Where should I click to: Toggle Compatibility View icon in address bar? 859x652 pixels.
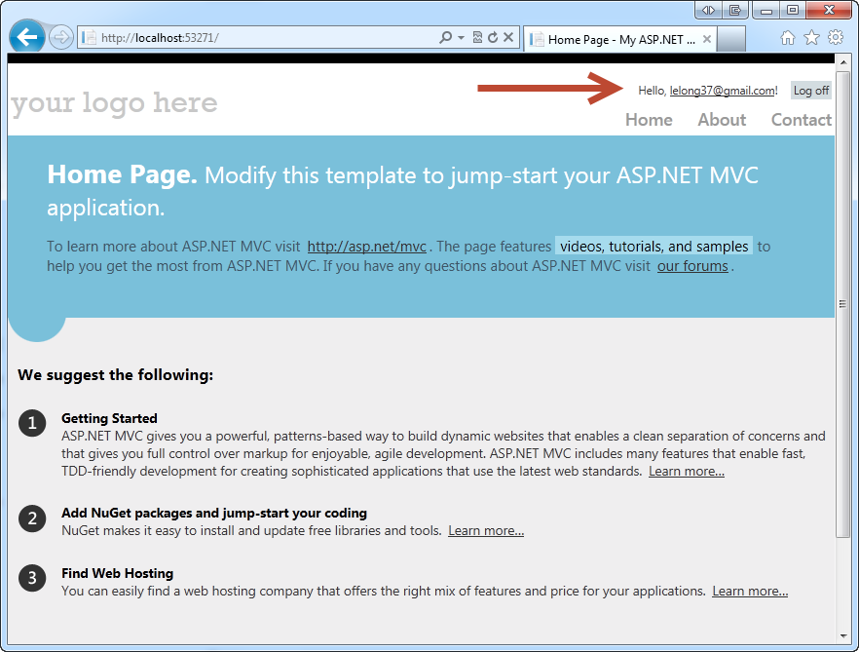[477, 37]
